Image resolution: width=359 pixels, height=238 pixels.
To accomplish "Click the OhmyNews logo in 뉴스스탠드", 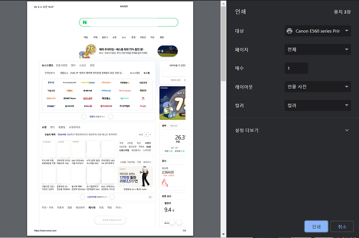I will click(106, 82).
